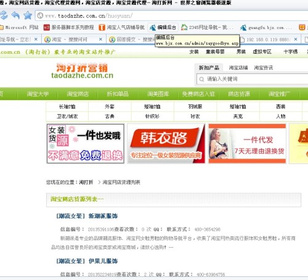Close the 192.168.0.119 tab
308x280 pixels.
(296, 39)
